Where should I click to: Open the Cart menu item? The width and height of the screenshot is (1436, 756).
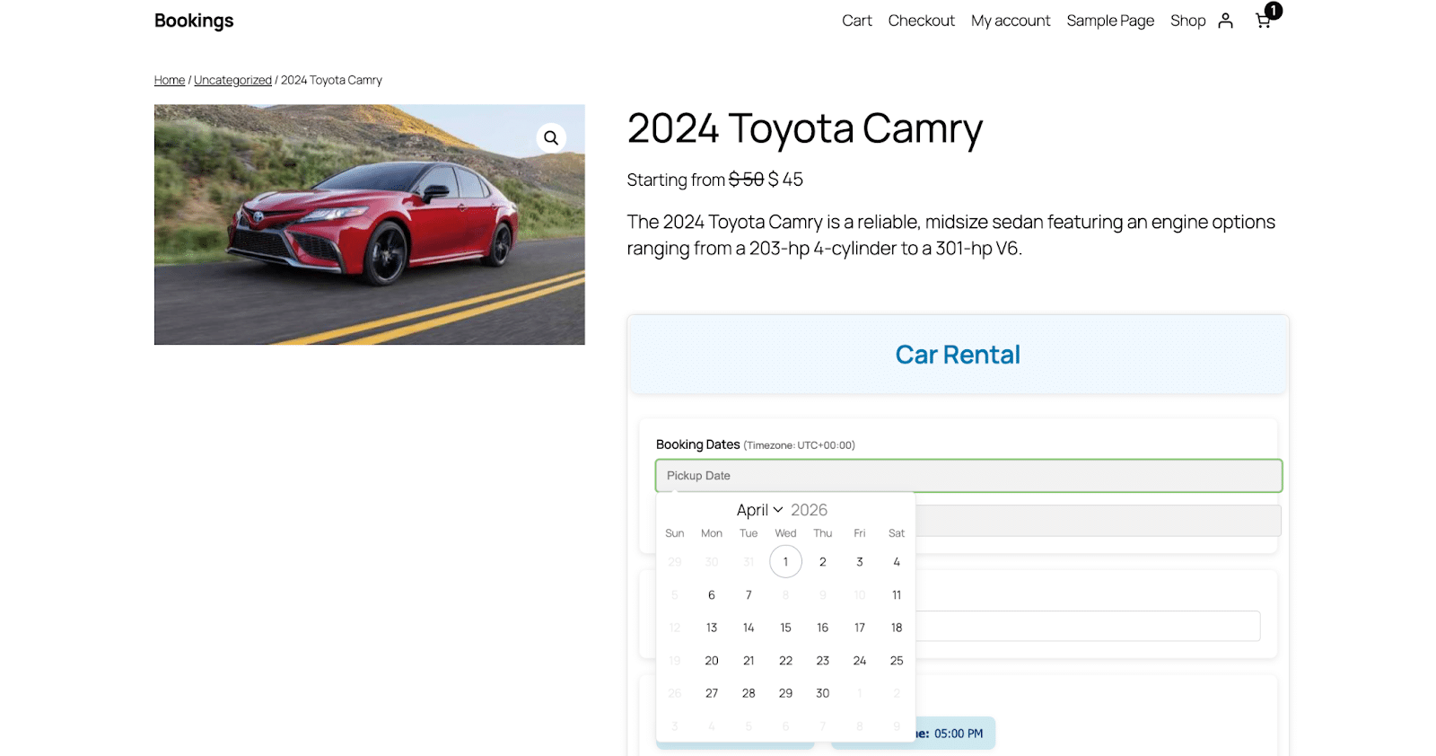pos(857,21)
